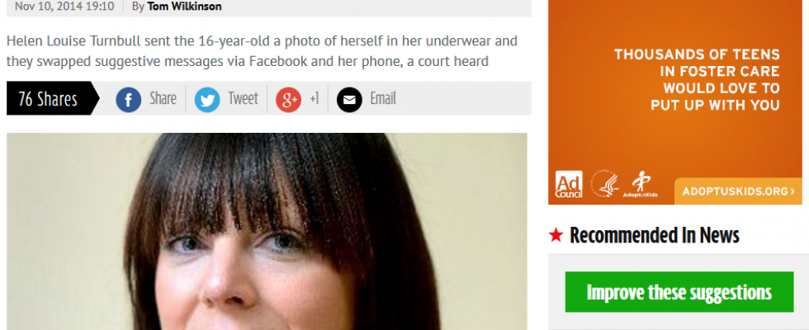The height and width of the screenshot is (330, 809).
Task: Click the Ad Council logo
Action: (x=569, y=184)
